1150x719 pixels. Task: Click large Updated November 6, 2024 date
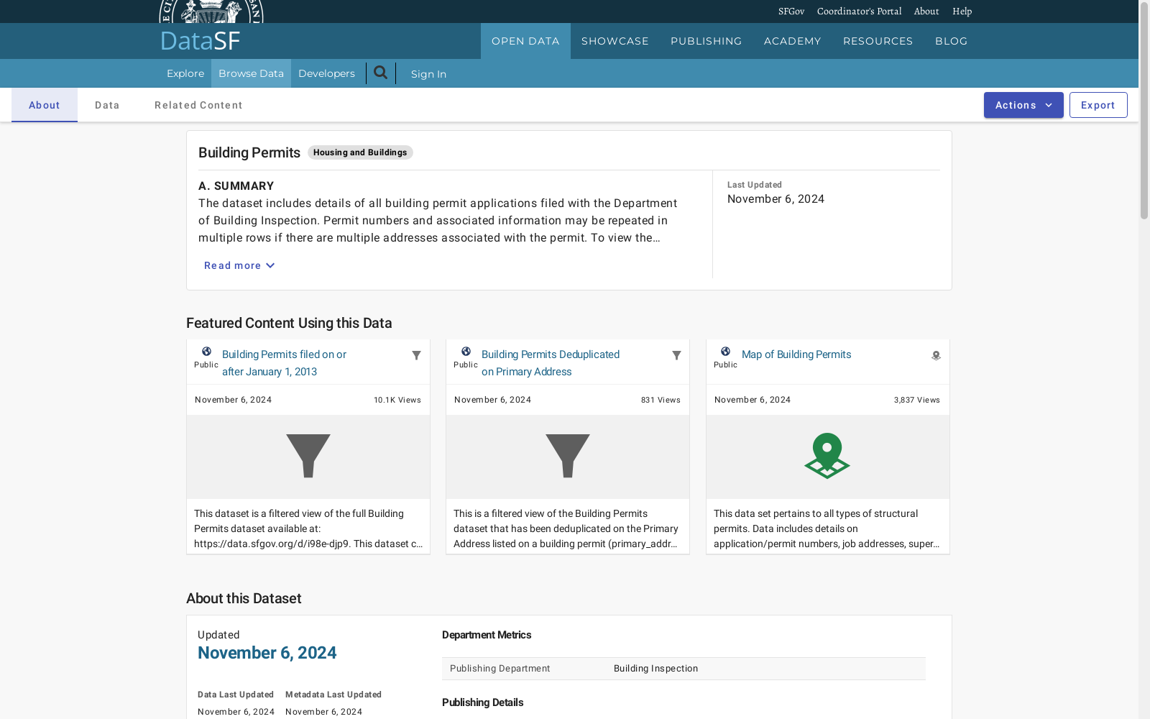(267, 653)
